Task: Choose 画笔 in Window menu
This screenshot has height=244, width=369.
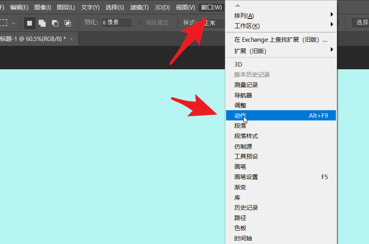Action: click(281, 166)
